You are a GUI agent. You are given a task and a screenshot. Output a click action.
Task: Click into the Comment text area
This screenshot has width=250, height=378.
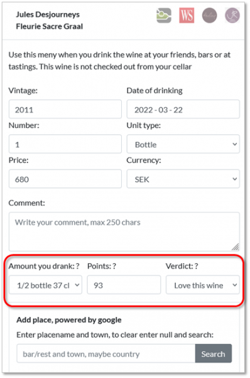(124, 232)
